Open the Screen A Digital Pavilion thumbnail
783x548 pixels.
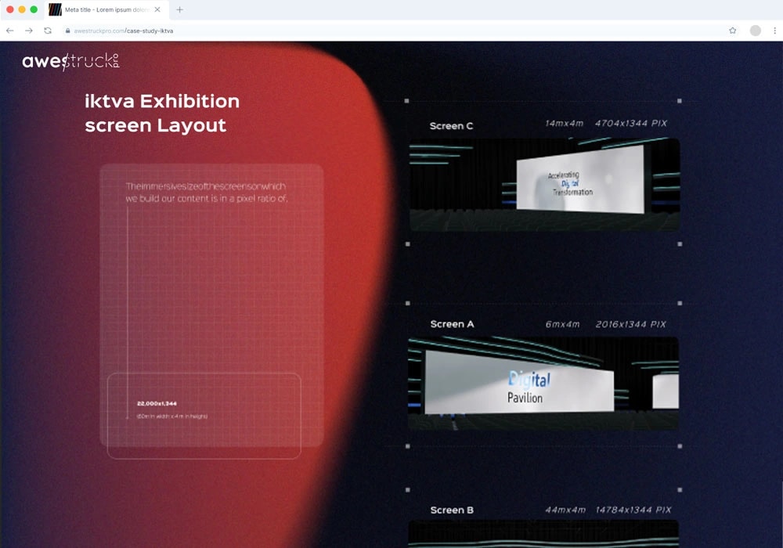tap(543, 384)
